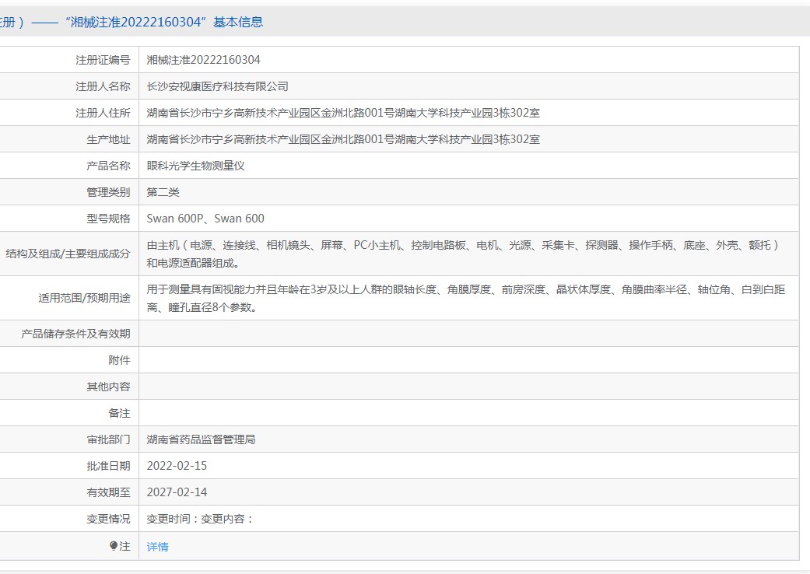Click the model spec Swan 600P、Swan 600

tap(205, 219)
